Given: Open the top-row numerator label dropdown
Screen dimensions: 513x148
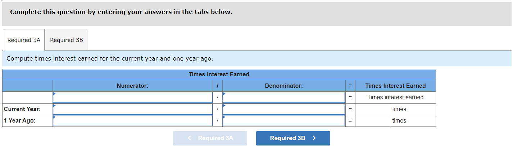Looking at the screenshot, I should 132,97.
